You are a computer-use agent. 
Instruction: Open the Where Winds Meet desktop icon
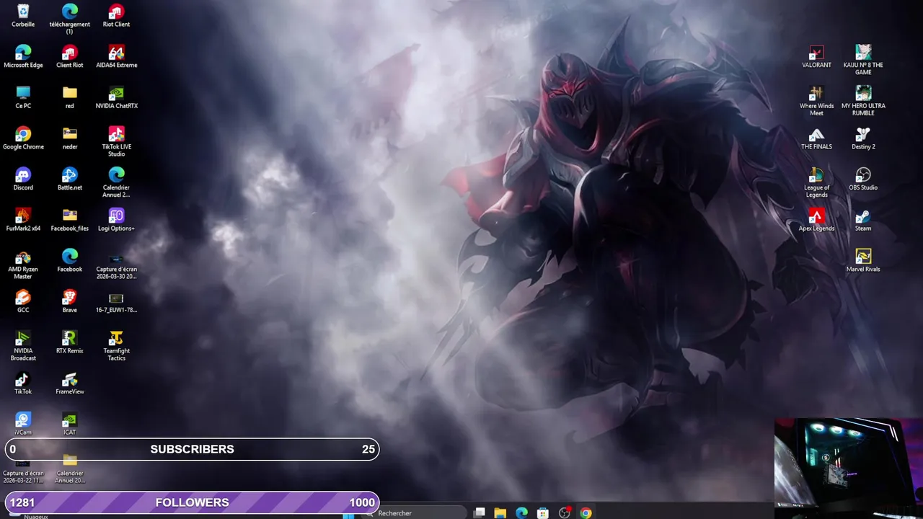click(816, 93)
